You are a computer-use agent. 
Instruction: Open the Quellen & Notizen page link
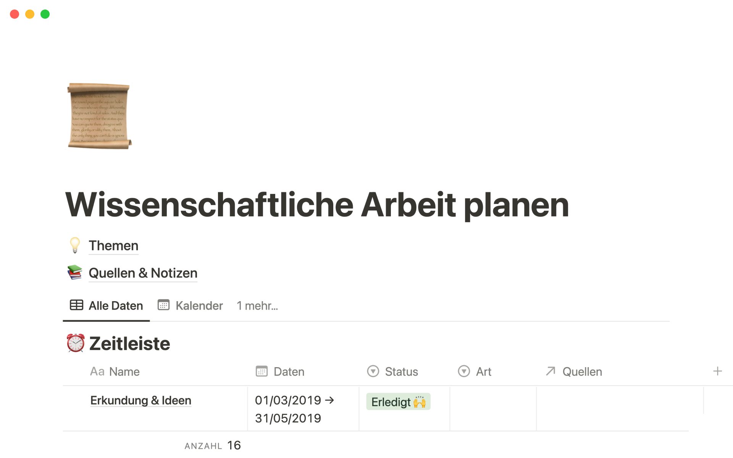tap(143, 273)
